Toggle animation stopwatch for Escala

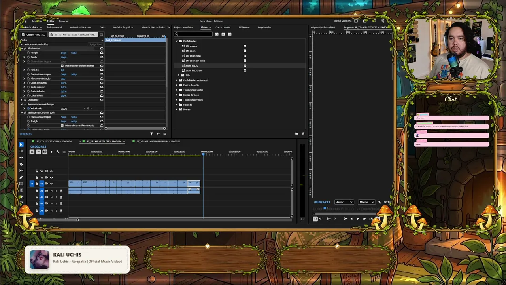[x=28, y=57]
